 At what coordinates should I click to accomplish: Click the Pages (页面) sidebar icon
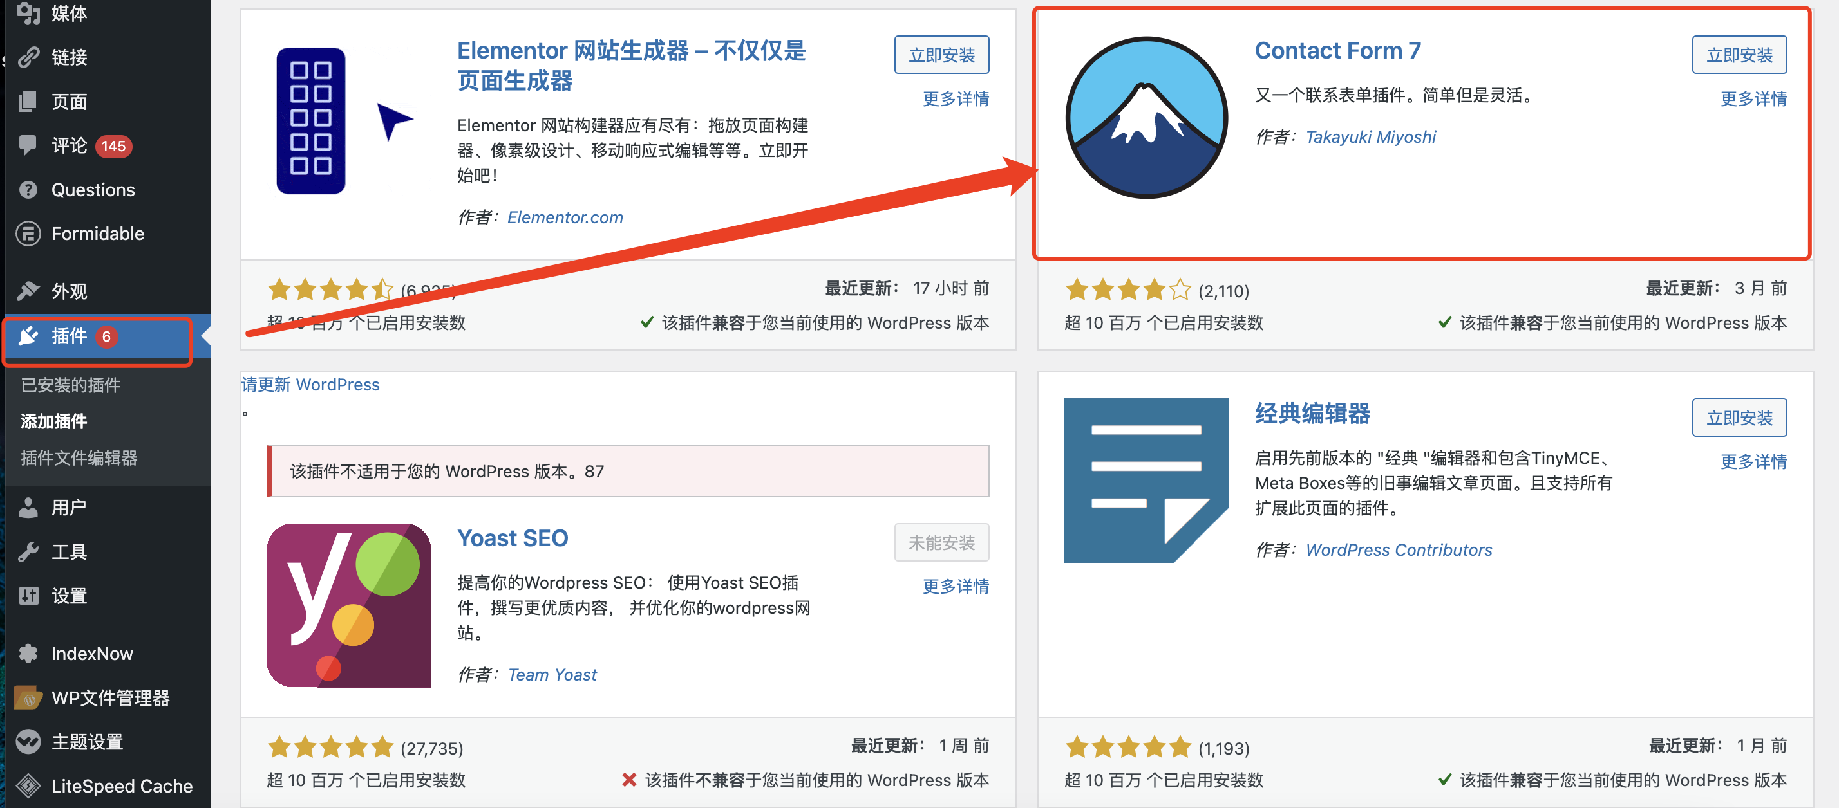28,101
